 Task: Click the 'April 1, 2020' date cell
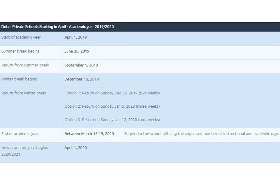76,148
